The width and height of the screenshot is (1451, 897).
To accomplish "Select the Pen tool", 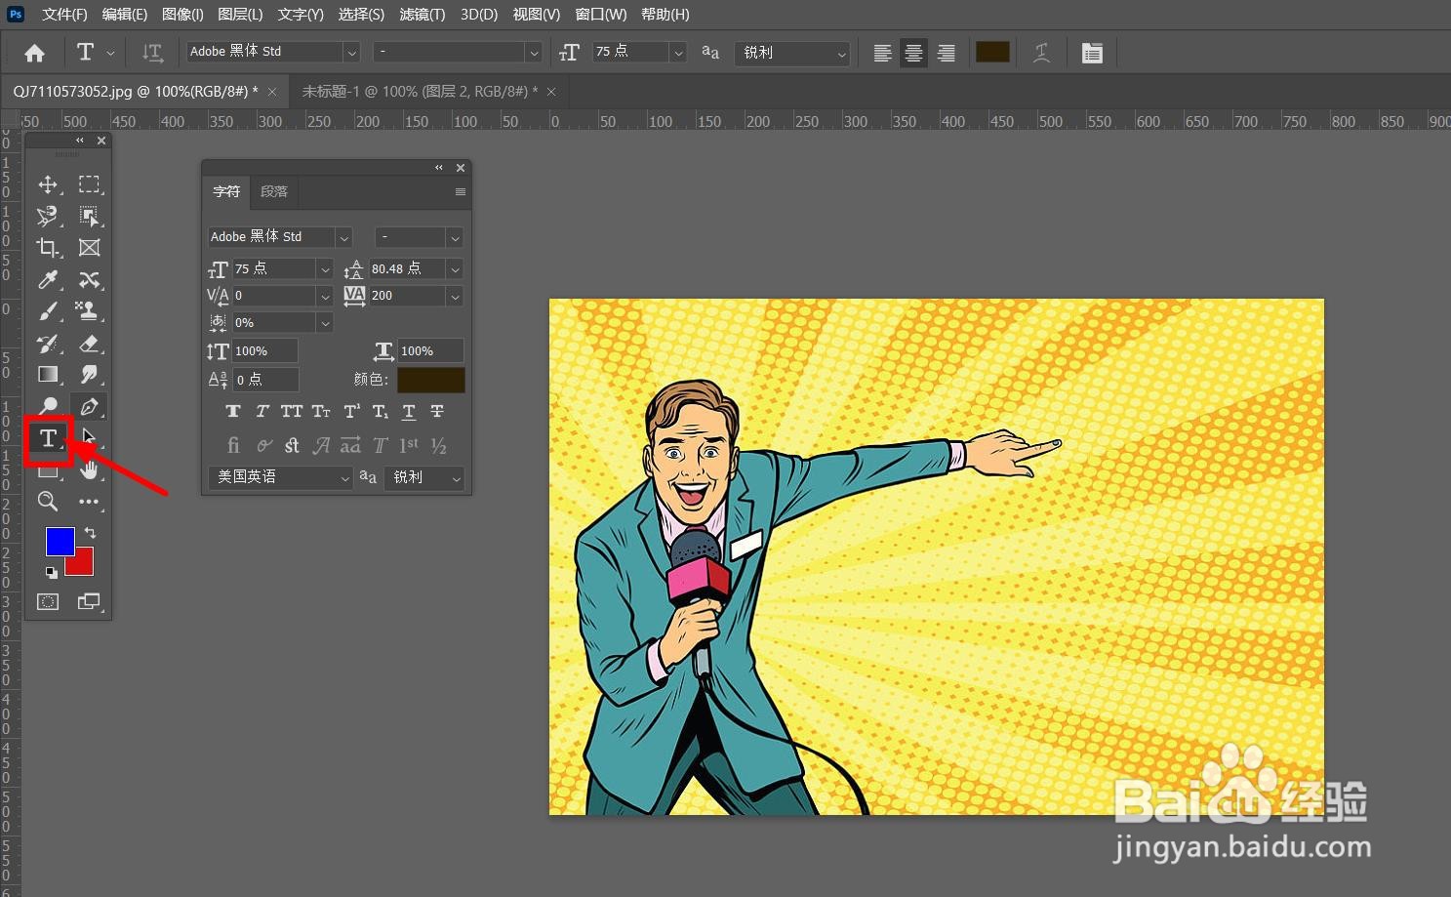I will point(89,406).
